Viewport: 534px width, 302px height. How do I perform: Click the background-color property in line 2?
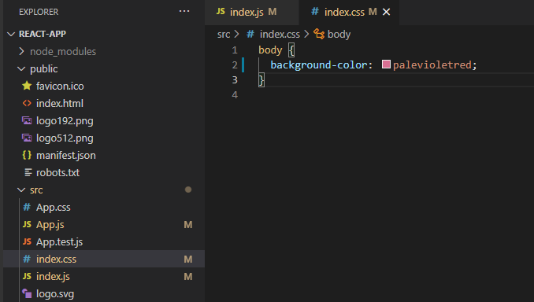coord(319,65)
